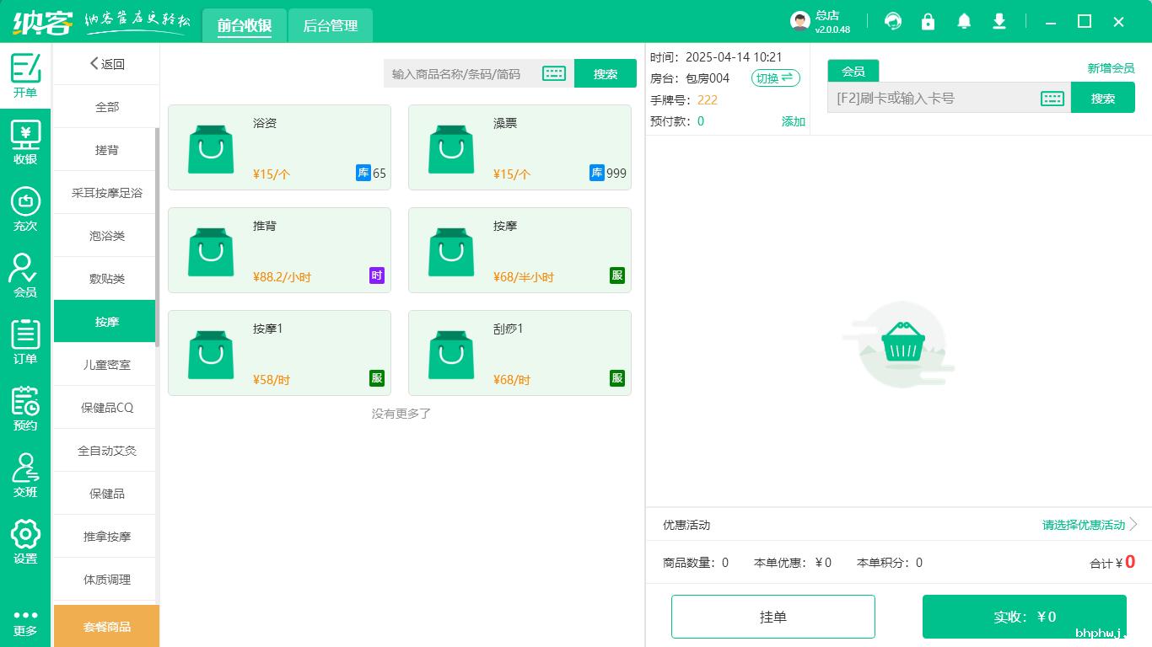
Task: Click the 实收 payment button
Action: click(x=1025, y=617)
